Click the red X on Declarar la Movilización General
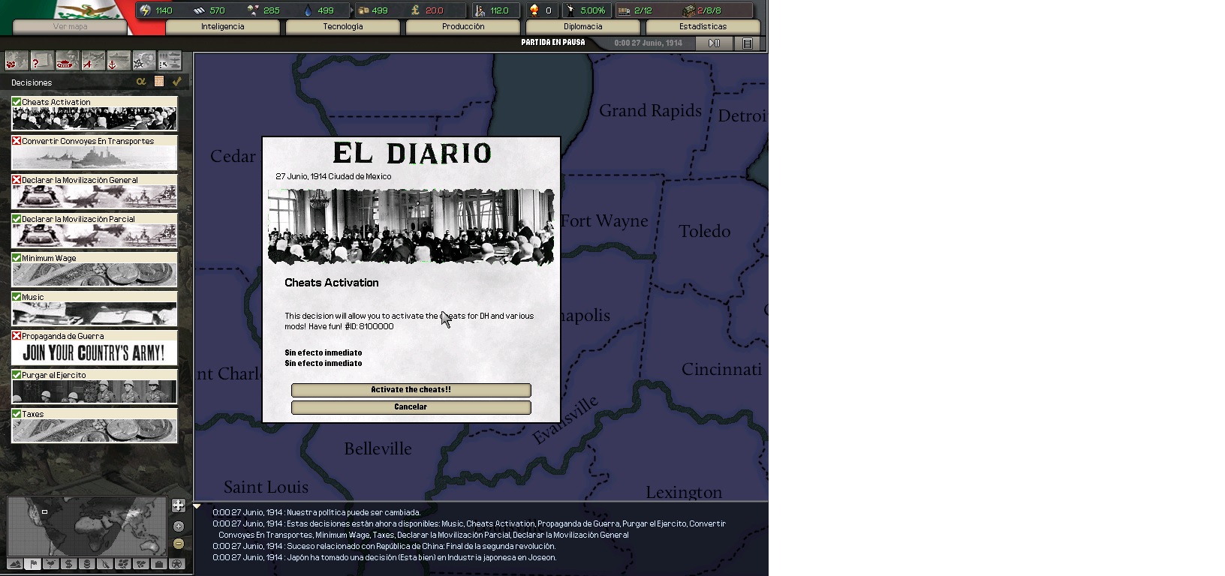The width and height of the screenshot is (1225, 576). pos(17,180)
